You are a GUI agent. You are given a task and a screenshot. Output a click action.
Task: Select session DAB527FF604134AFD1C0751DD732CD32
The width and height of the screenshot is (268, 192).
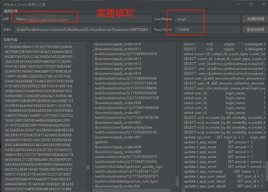coord(39,115)
